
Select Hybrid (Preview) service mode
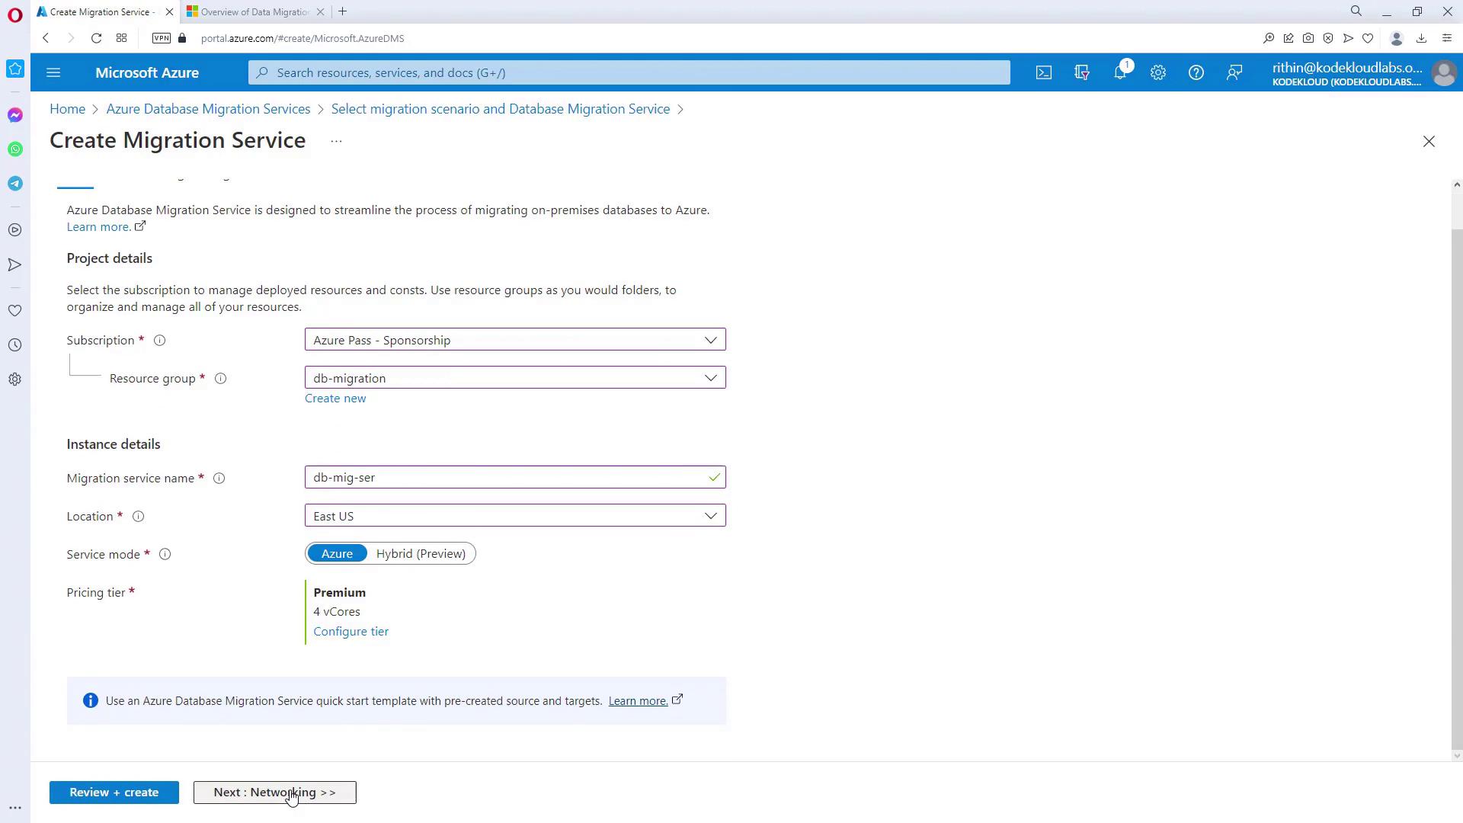click(421, 554)
